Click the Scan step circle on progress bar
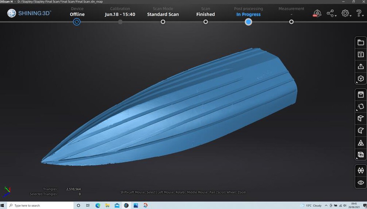 (206, 22)
